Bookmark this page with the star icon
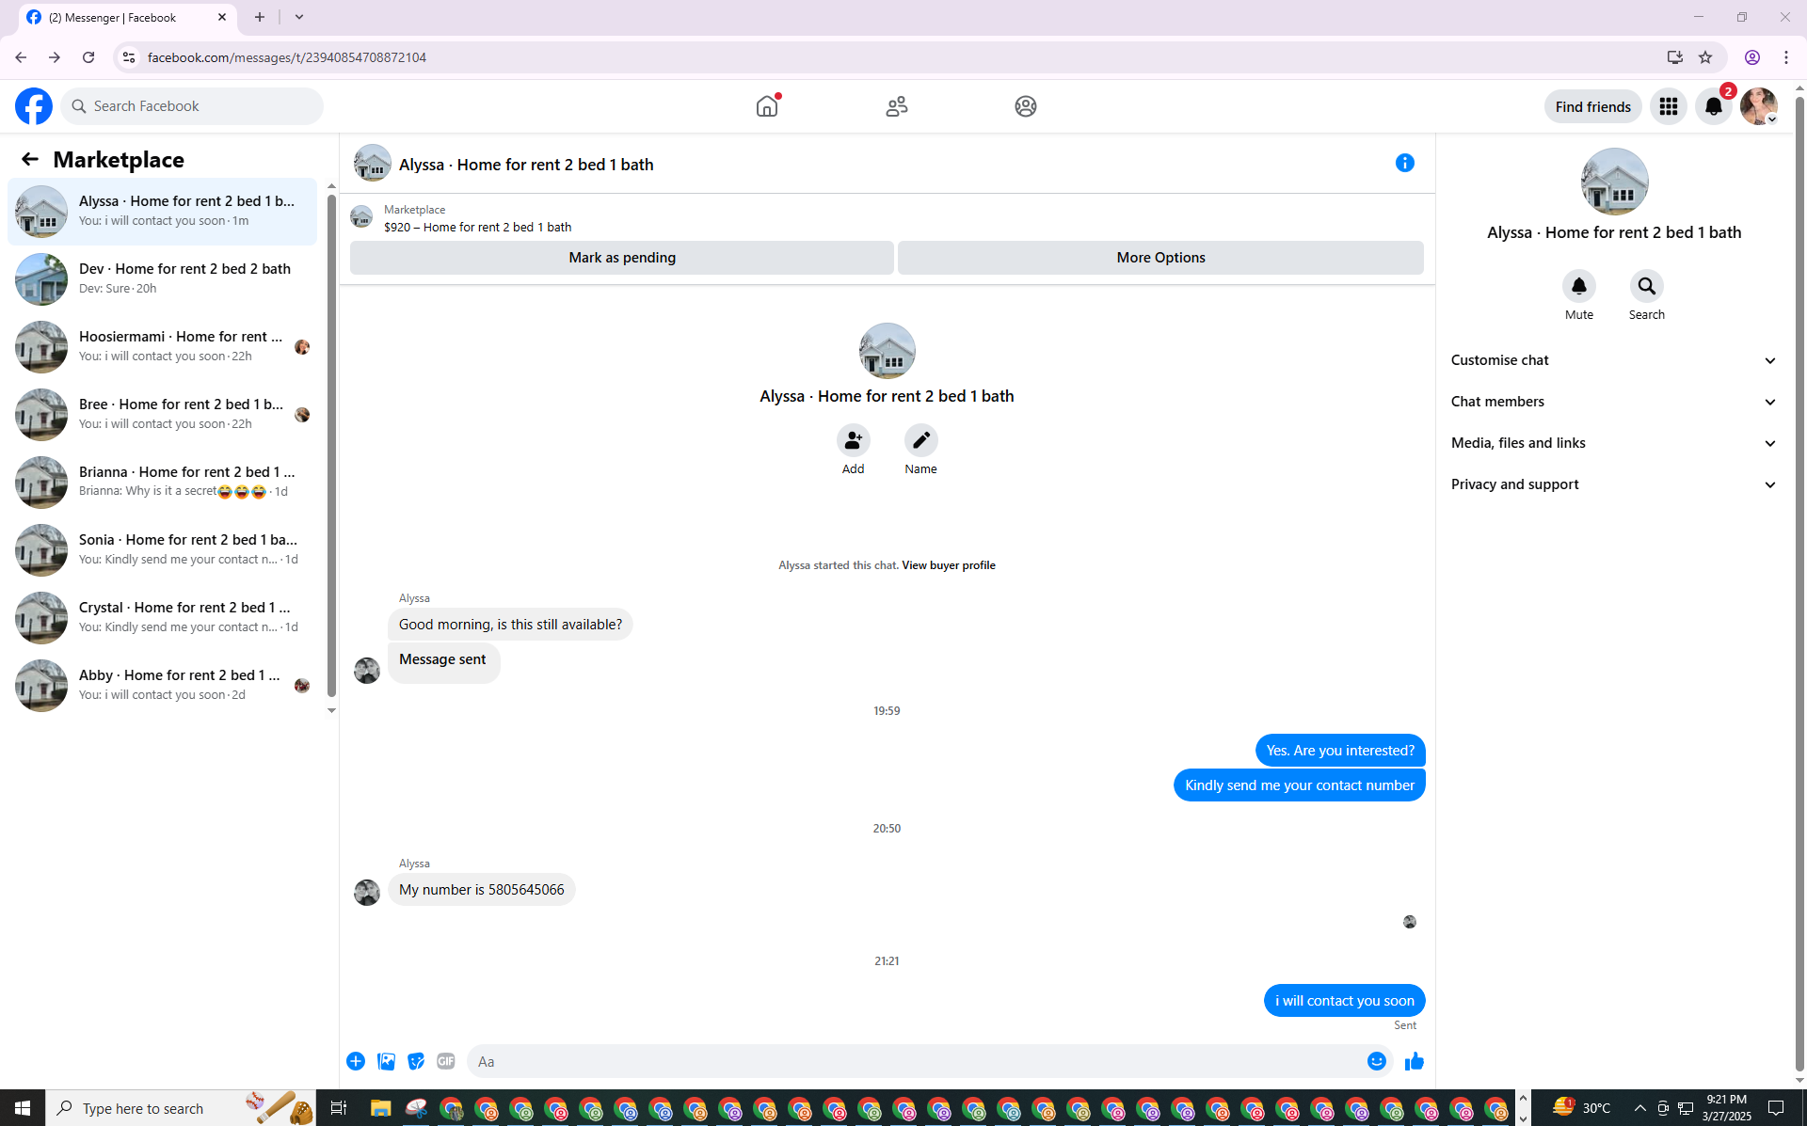 pos(1705,57)
